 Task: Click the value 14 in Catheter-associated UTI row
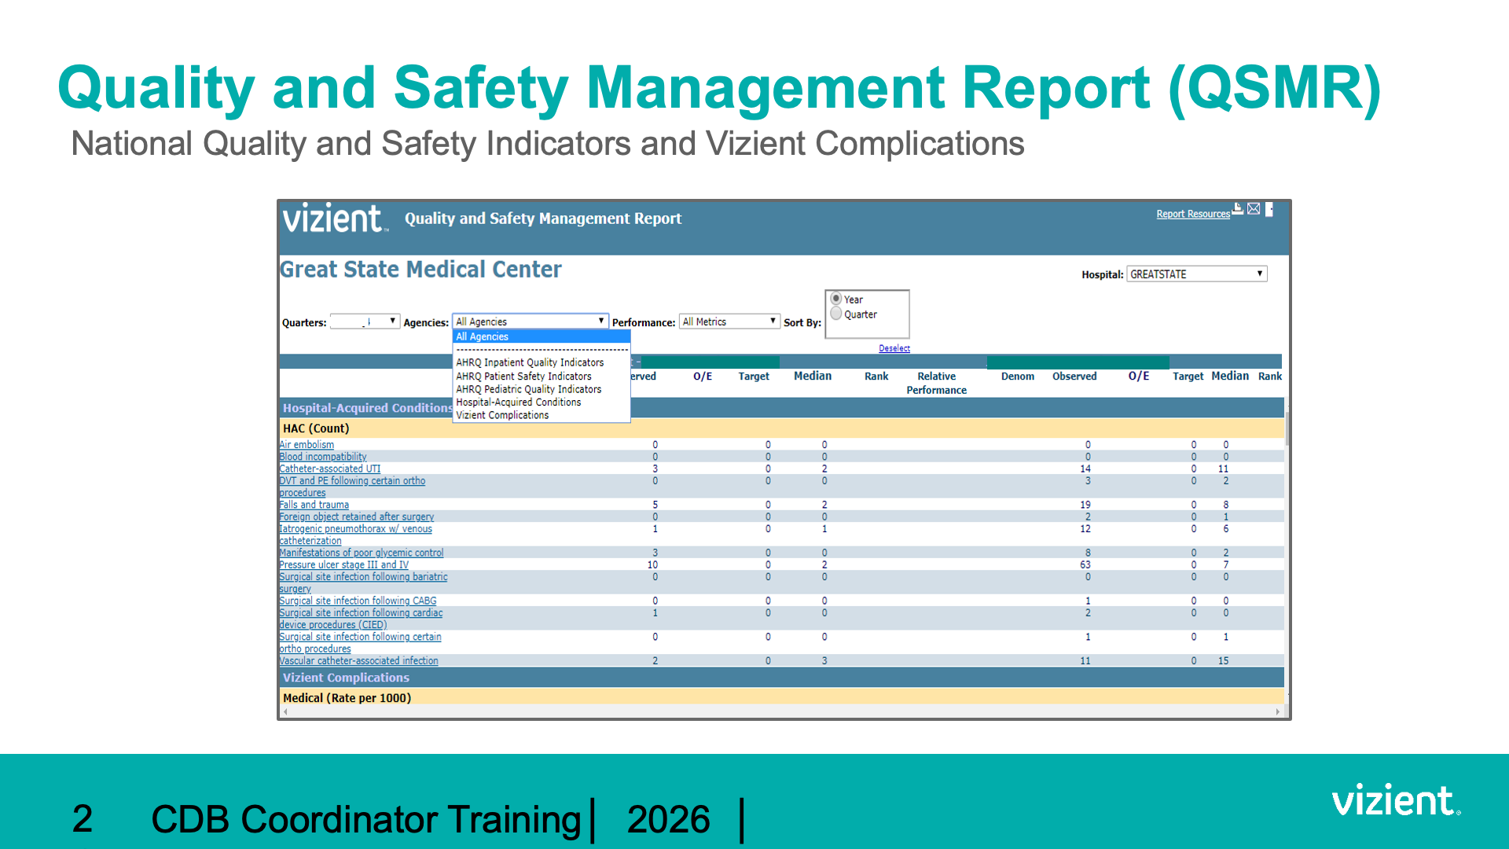[1085, 469]
